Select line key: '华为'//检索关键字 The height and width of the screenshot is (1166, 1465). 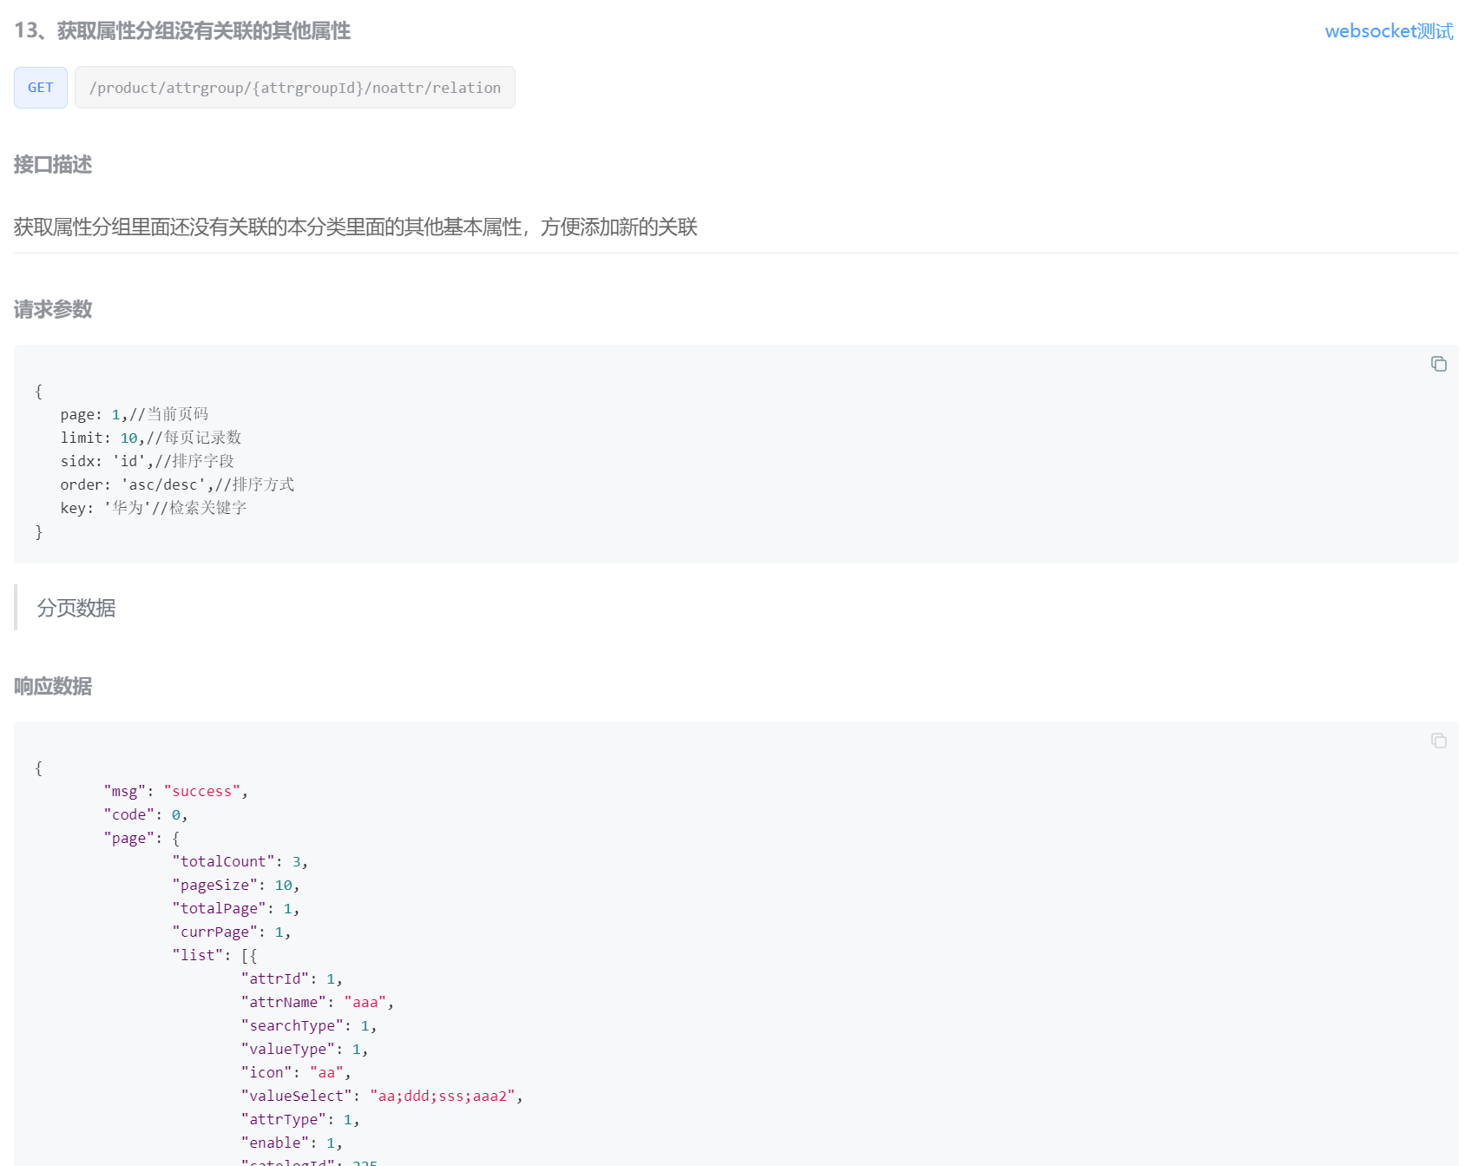point(154,508)
